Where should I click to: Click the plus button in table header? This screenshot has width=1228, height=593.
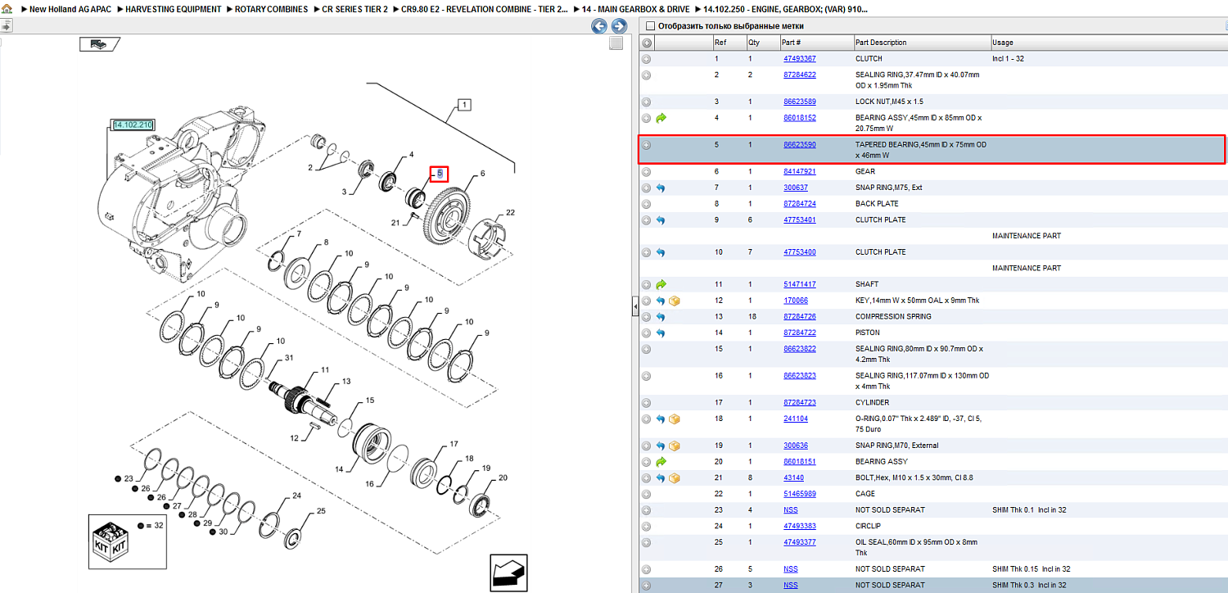pos(647,43)
